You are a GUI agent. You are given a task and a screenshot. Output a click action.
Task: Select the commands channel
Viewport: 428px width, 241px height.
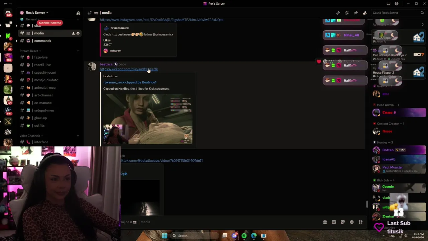pos(42,41)
